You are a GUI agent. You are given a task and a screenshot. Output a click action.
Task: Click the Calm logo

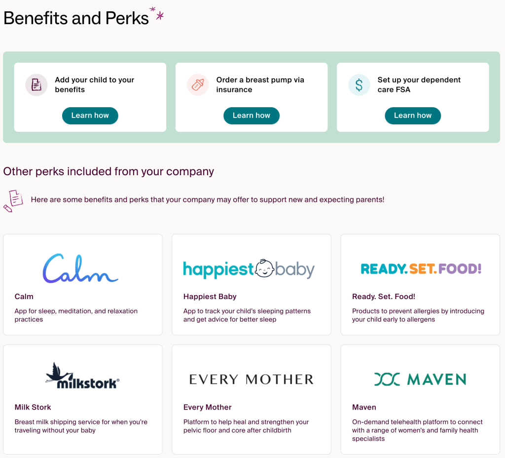point(80,268)
